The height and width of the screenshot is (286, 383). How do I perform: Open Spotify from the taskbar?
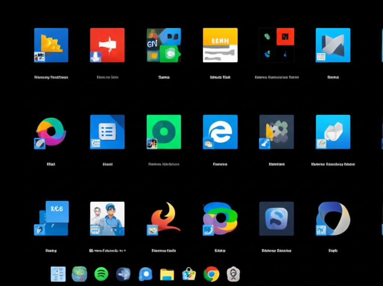(x=101, y=274)
